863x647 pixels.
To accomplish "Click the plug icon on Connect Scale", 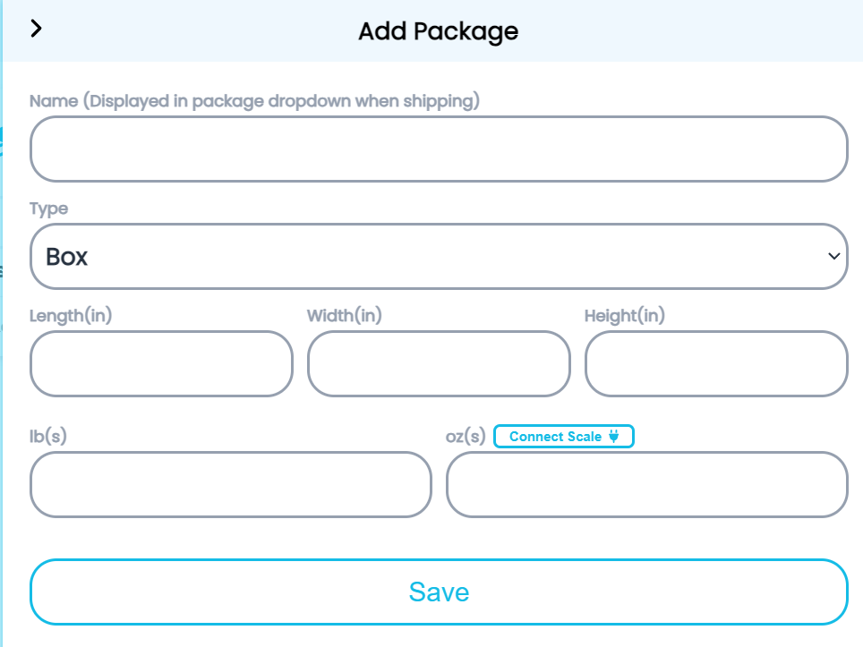I will tap(614, 437).
